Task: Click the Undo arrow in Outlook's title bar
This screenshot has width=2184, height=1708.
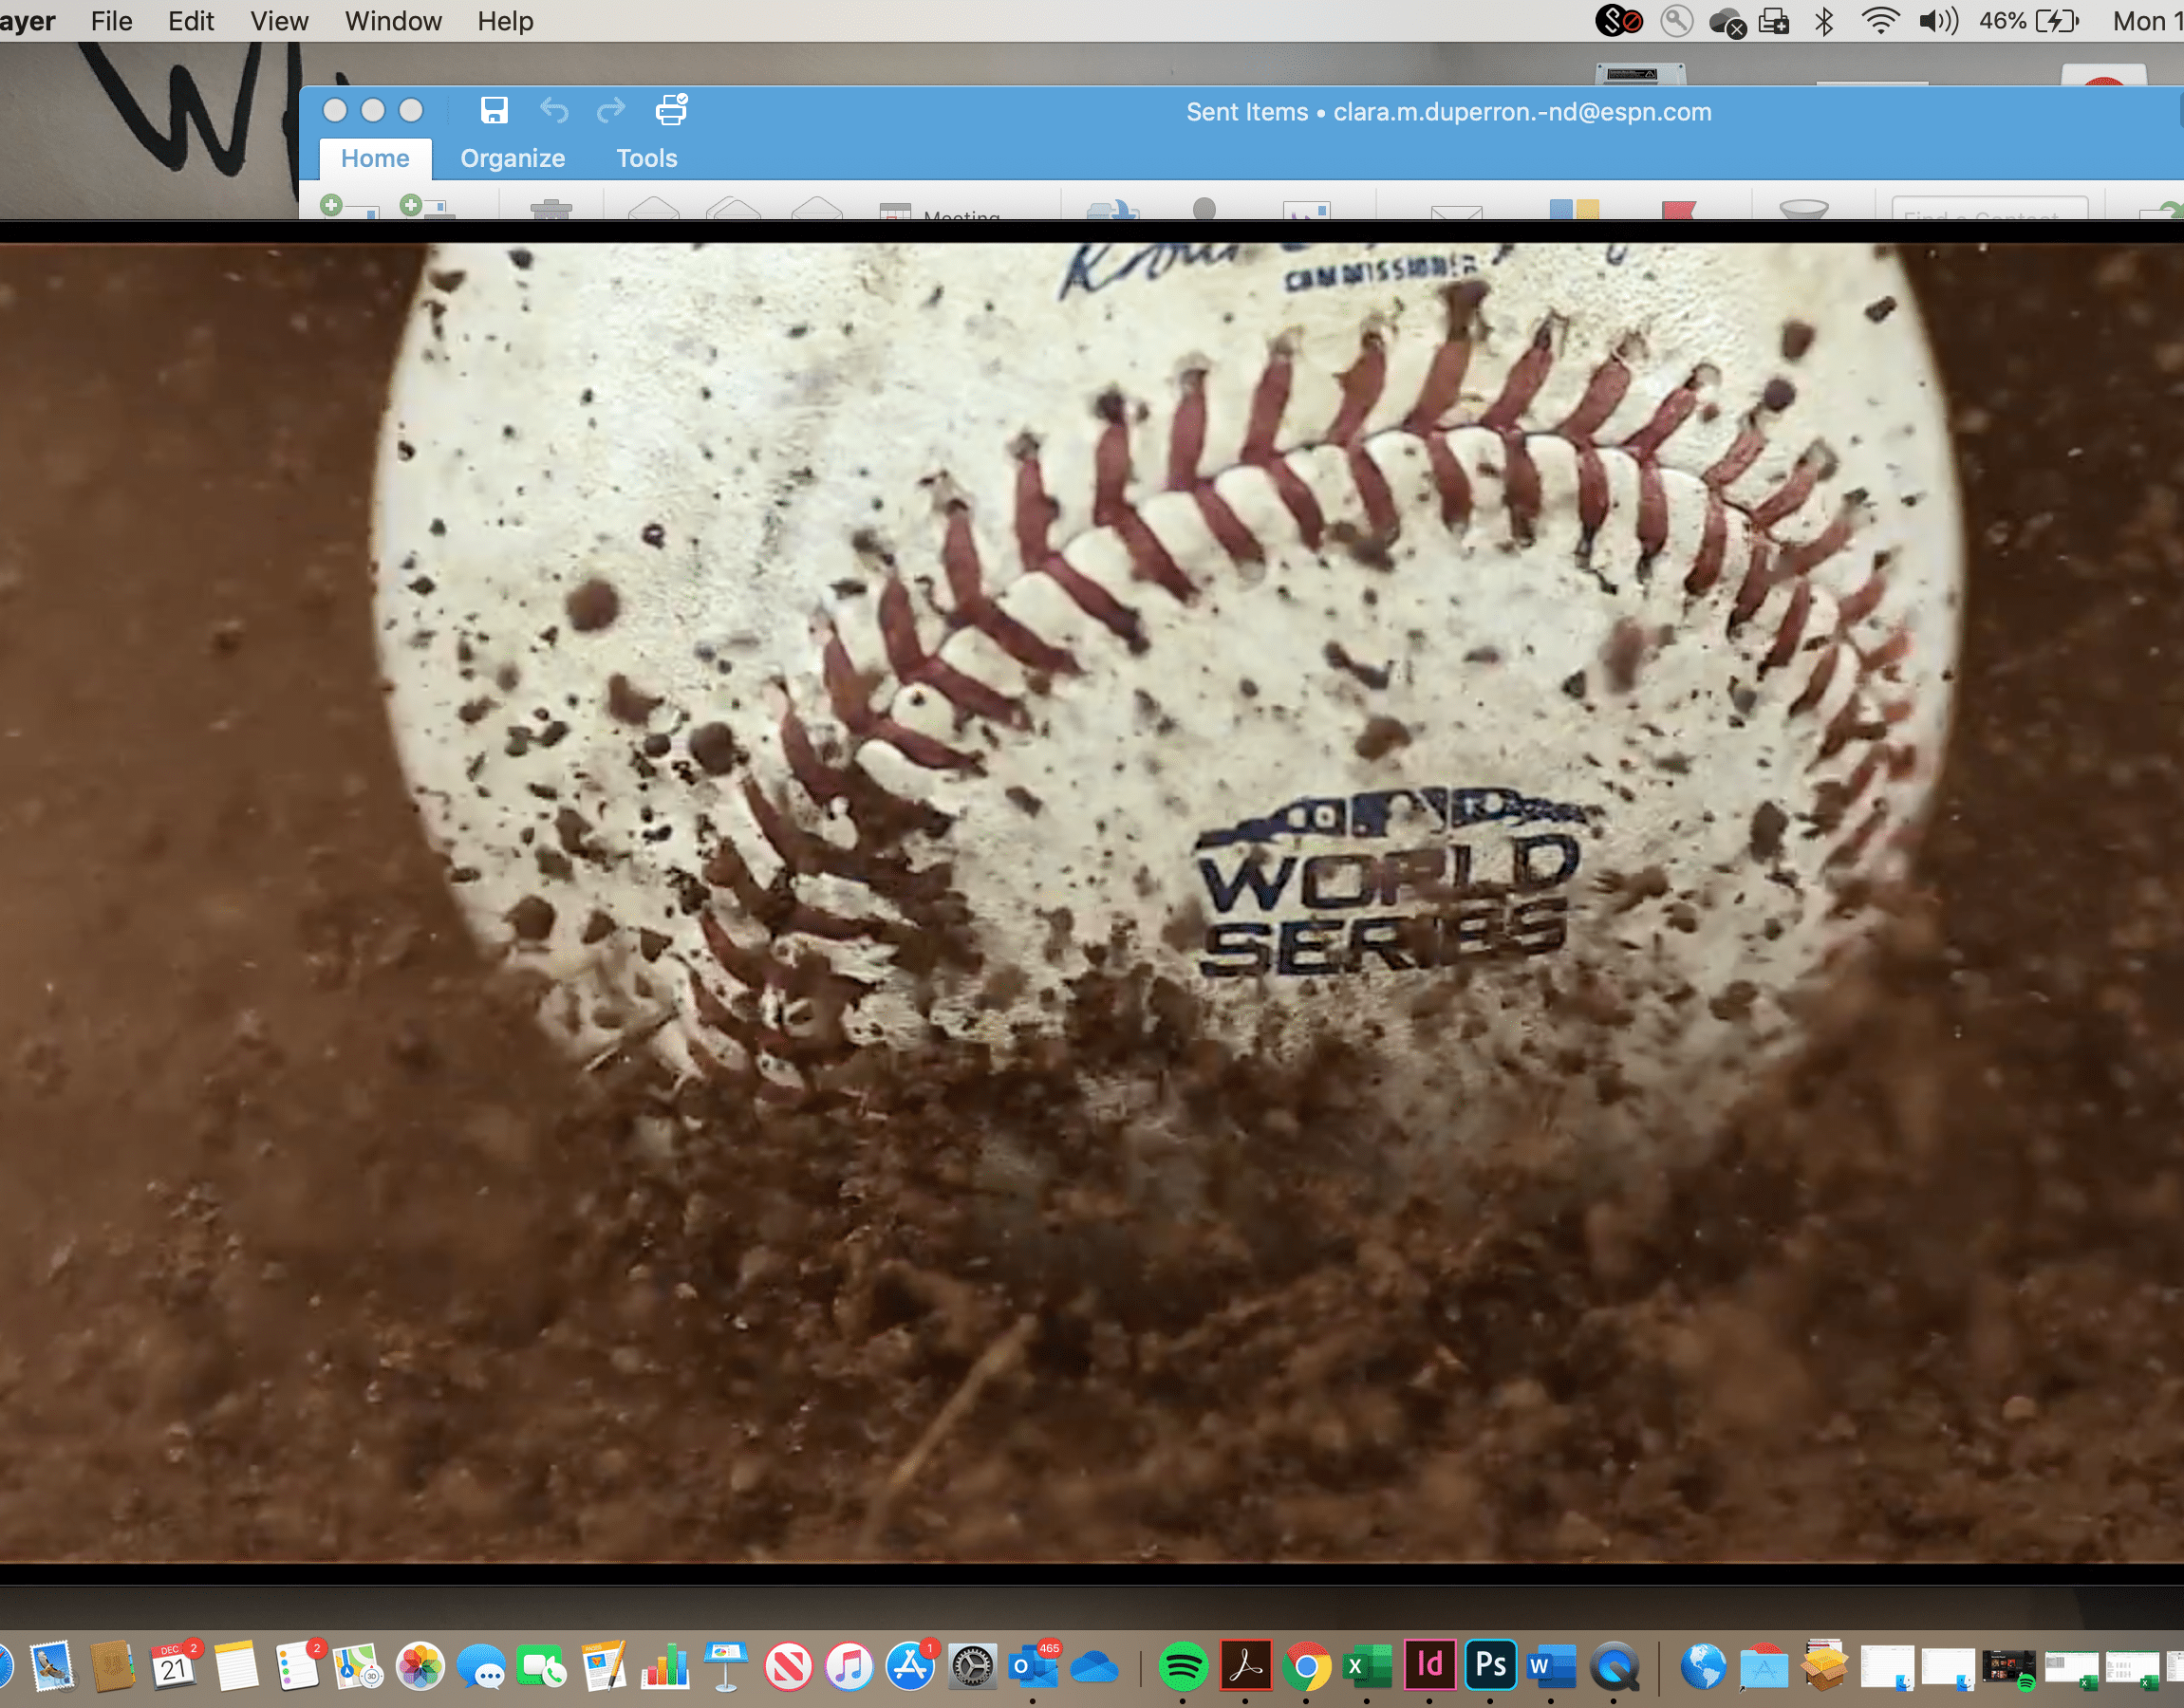Action: pos(554,110)
